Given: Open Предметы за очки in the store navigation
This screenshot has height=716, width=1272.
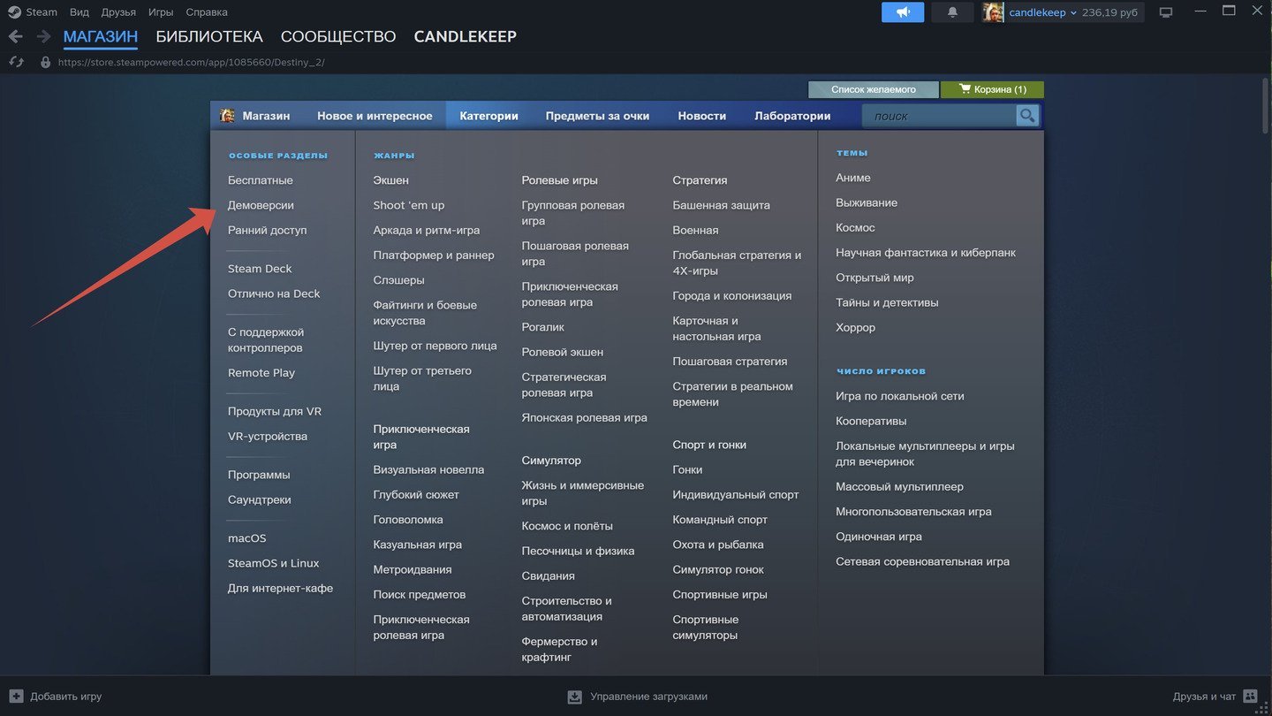Looking at the screenshot, I should [x=597, y=116].
